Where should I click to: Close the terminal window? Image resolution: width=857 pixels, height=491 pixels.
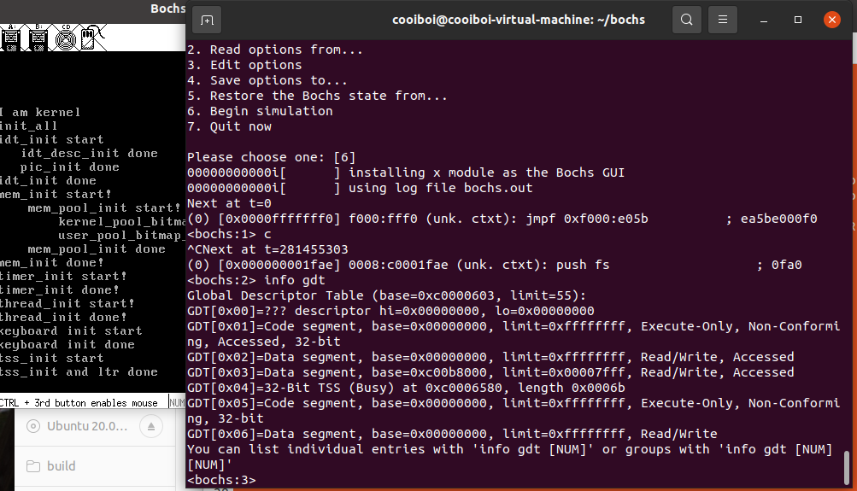click(x=832, y=20)
